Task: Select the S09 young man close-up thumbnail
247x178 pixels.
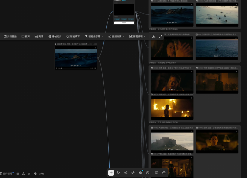Action: (x=217, y=141)
